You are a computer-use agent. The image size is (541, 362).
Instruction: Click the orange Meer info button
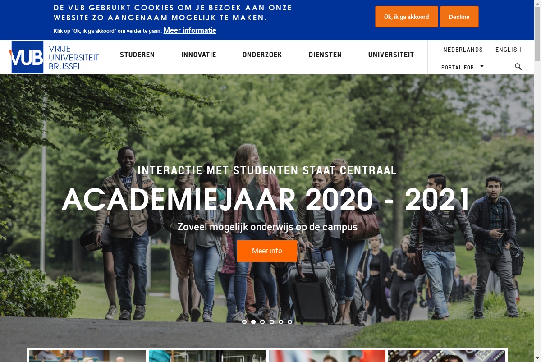tap(267, 251)
